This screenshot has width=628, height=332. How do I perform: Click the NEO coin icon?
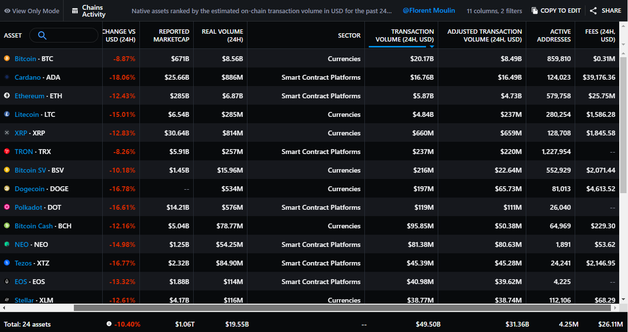point(7,244)
